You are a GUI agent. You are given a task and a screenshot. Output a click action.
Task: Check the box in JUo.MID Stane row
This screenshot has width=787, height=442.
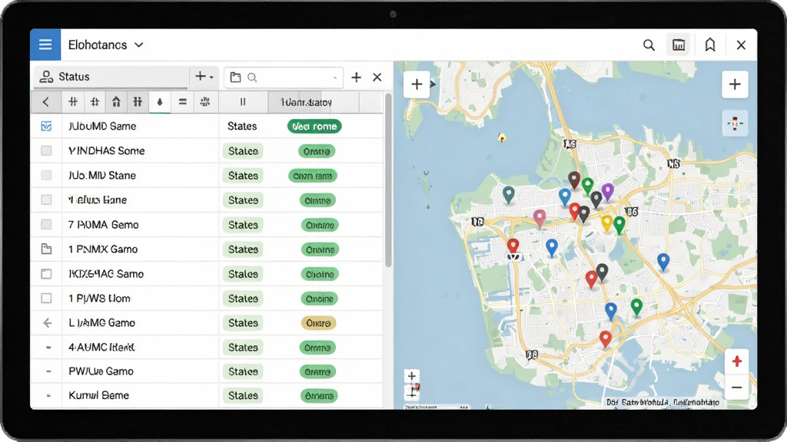coord(46,176)
